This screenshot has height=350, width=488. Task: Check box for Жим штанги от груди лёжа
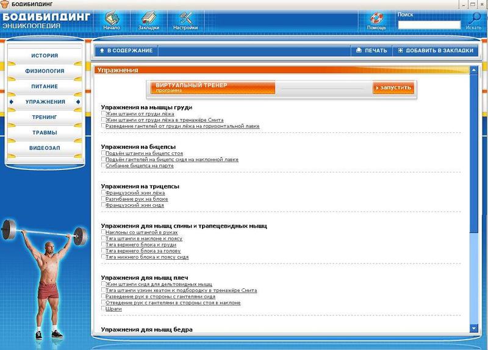pos(103,113)
